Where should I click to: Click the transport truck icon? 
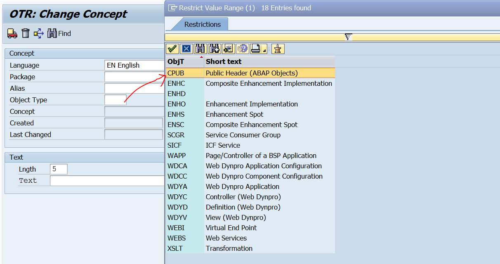tap(12, 33)
